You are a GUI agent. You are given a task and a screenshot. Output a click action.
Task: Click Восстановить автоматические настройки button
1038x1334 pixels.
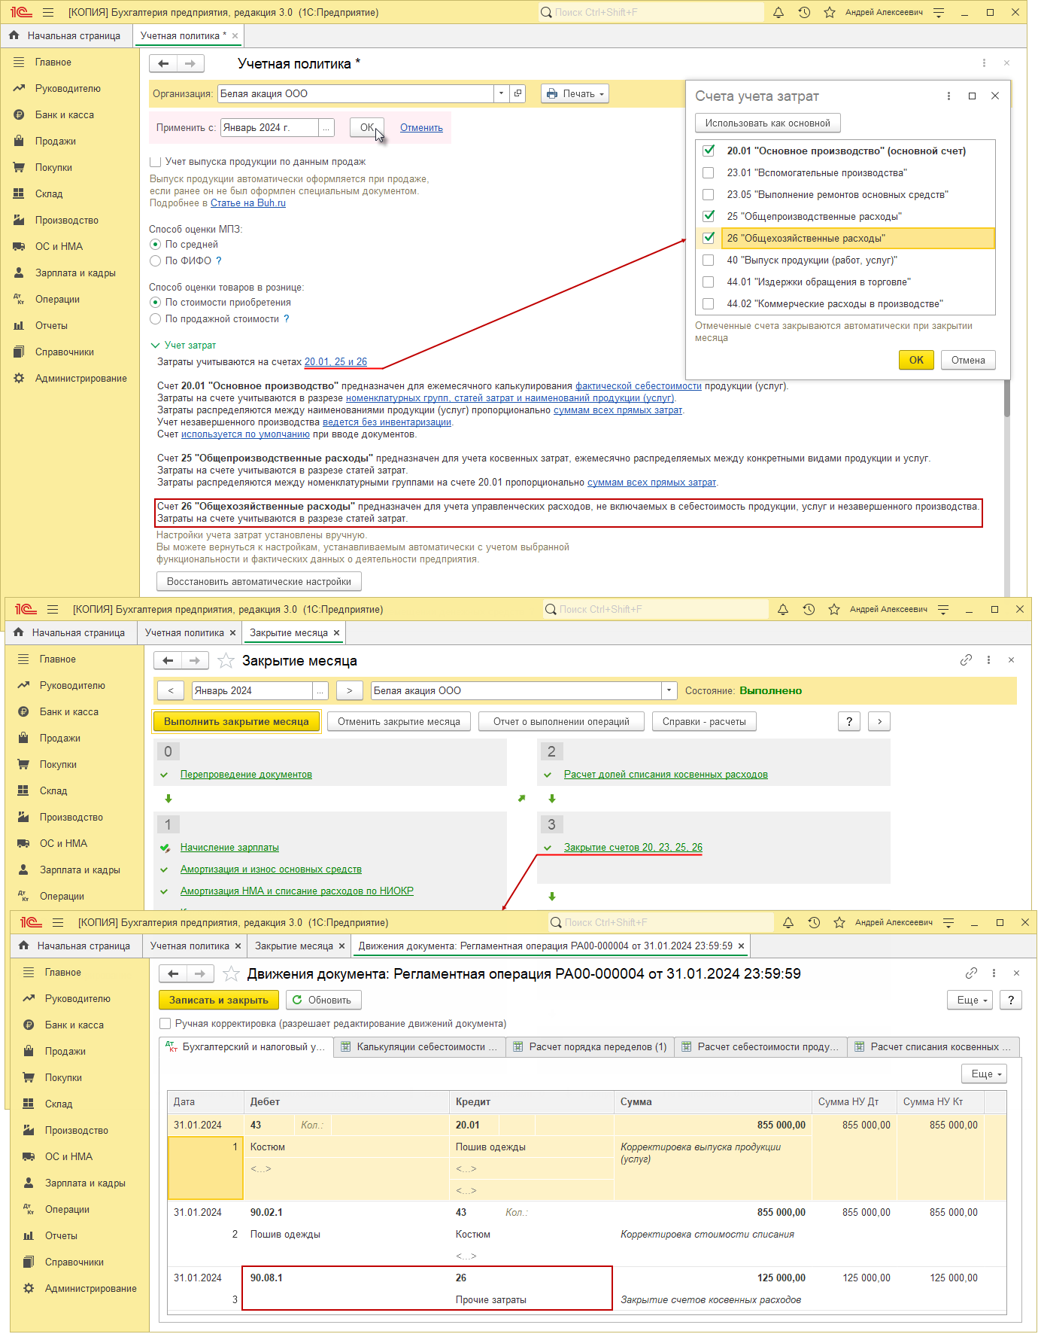(259, 582)
